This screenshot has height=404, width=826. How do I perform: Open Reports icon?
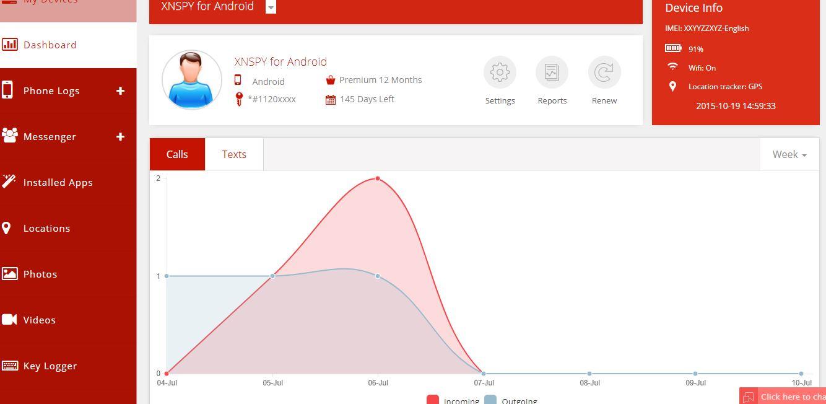(x=552, y=72)
